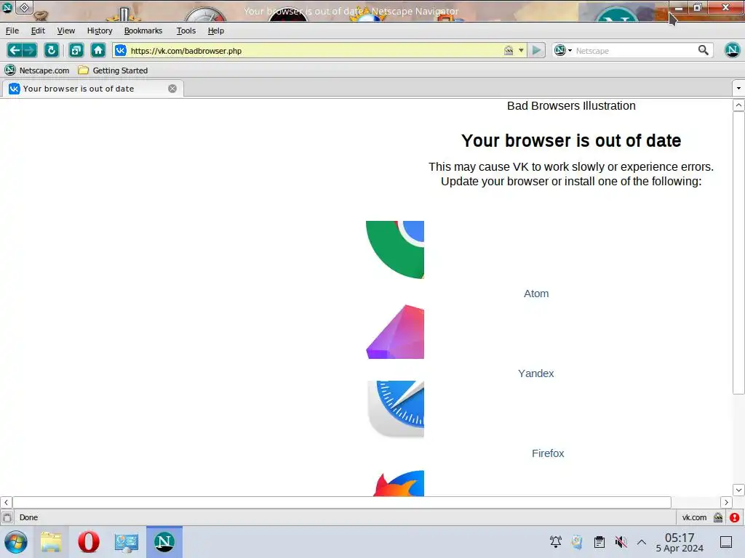Click the security lock icon in address bar
This screenshot has height=558, width=745.
pos(509,50)
